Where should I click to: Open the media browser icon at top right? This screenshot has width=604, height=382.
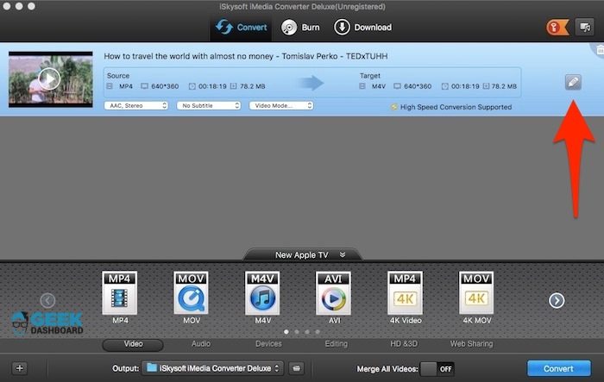[x=585, y=28]
